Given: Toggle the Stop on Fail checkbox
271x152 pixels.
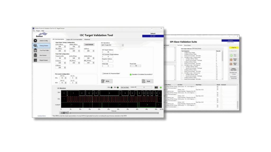Looking at the screenshot, I should (x=230, y=51).
